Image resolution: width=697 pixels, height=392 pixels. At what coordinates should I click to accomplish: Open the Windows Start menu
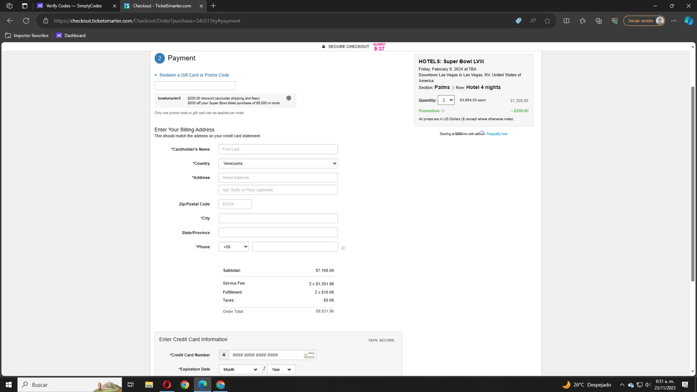(8, 385)
